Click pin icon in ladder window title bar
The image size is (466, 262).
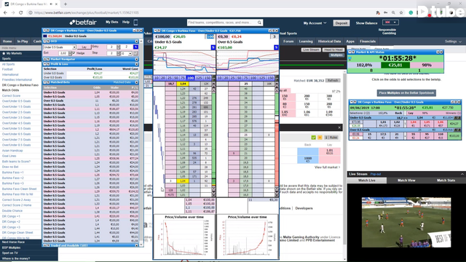tap(159, 31)
